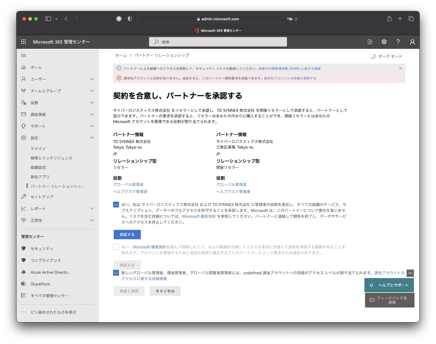This screenshot has width=436, height=344.
Task: Expand the 役割 chevron
Action: click(92, 102)
